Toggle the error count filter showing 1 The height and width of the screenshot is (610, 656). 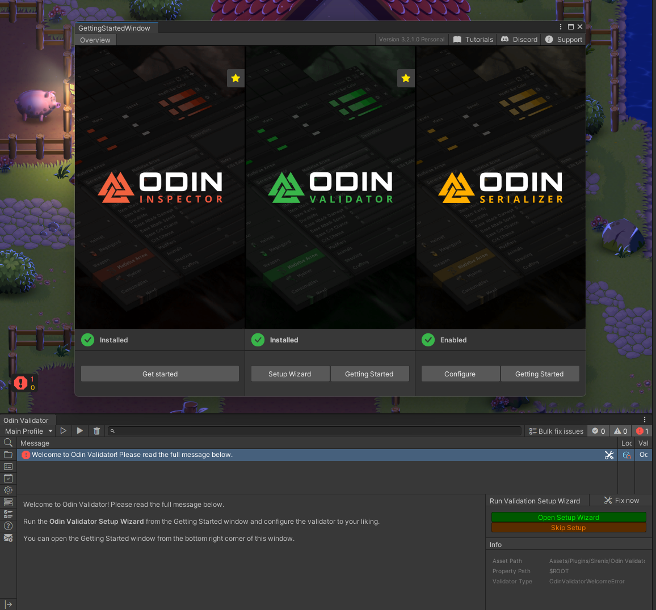[642, 431]
